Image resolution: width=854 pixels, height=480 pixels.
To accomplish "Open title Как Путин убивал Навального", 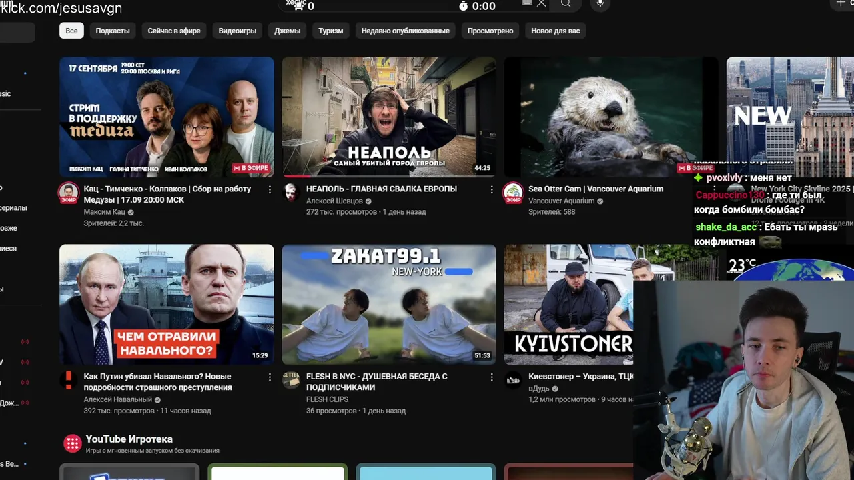I will [157, 382].
